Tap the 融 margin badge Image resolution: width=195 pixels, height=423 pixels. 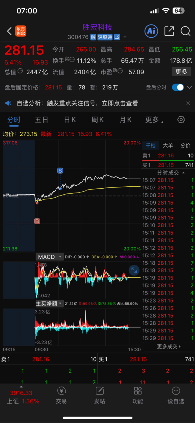coord(93,37)
